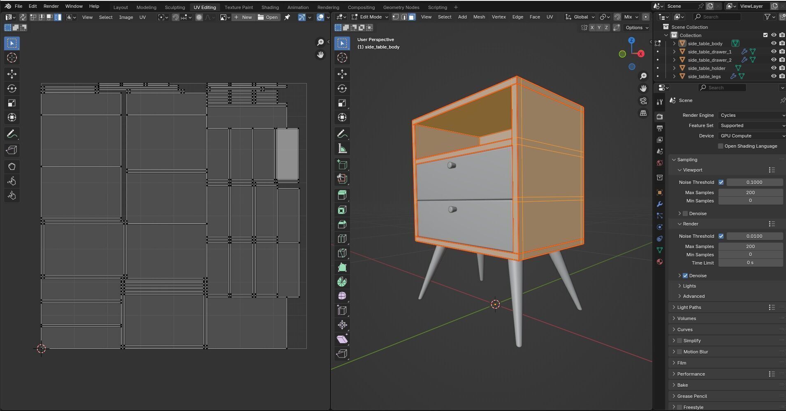Select the Move tool in the UV editor
This screenshot has height=411, width=786.
click(12, 74)
